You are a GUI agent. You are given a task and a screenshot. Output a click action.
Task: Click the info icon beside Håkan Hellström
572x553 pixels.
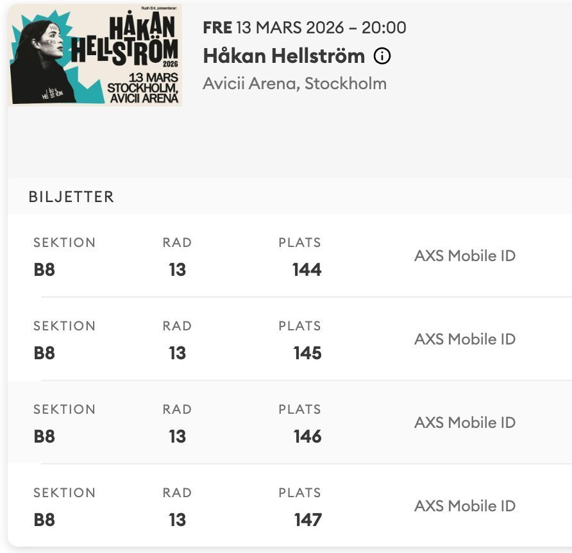pyautogui.click(x=382, y=56)
